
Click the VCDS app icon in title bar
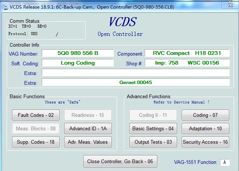5,7
